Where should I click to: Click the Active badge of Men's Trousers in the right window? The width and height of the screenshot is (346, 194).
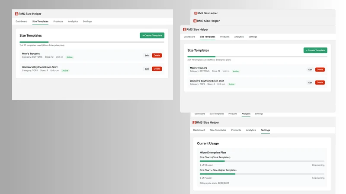[x=236, y=71]
